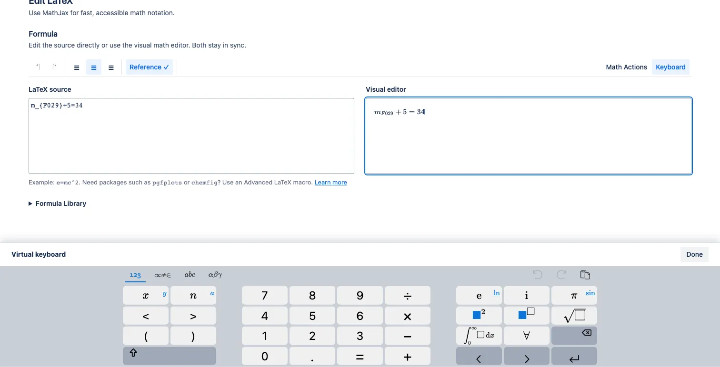This screenshot has width=720, height=367.
Task: Switch to the 123 keyboard tab
Action: [x=135, y=275]
